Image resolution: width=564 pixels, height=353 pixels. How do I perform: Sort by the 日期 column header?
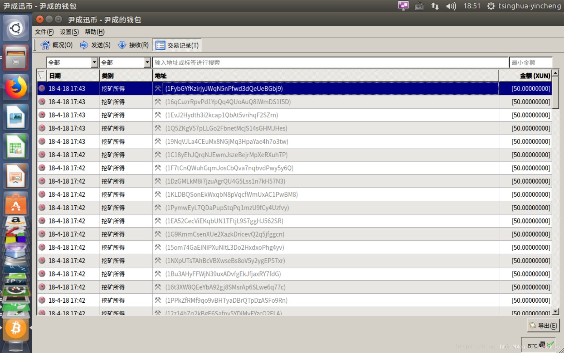[73, 76]
